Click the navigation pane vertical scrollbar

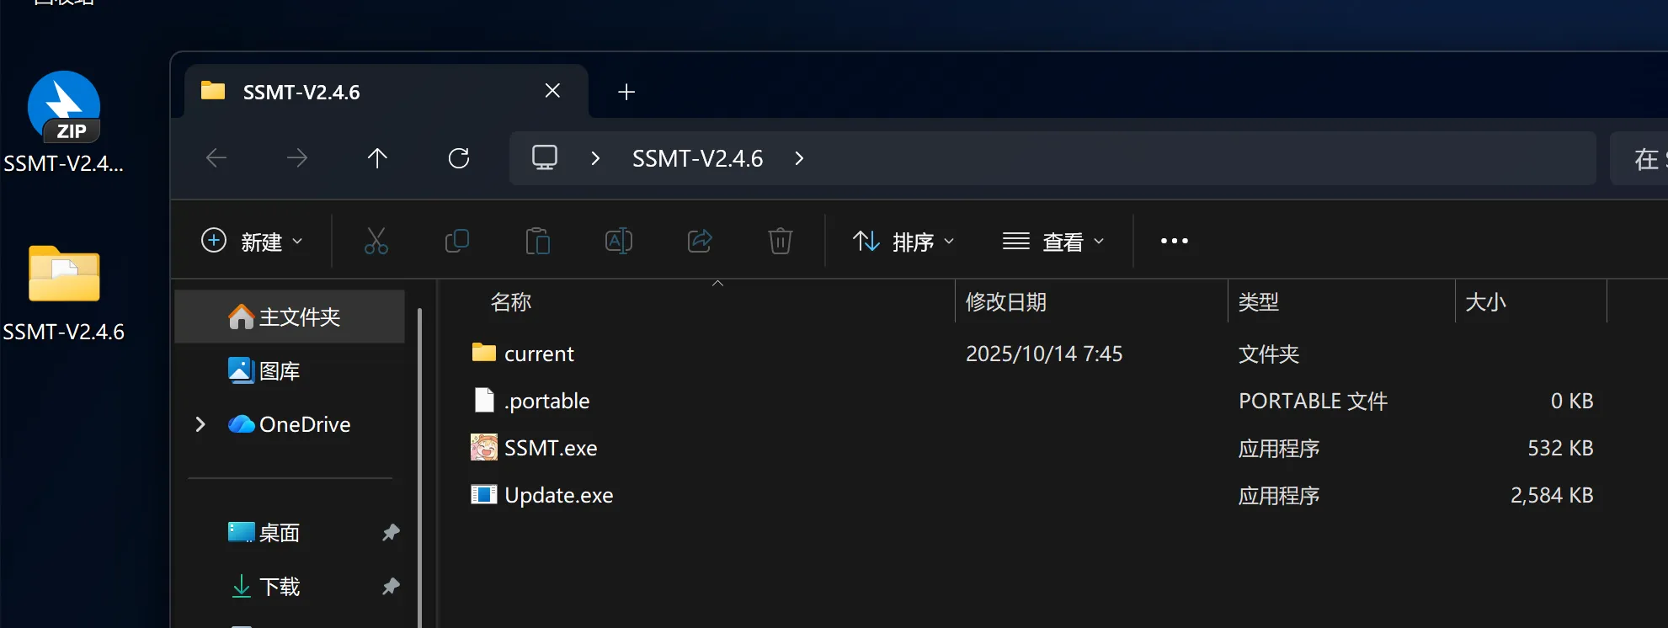(419, 467)
